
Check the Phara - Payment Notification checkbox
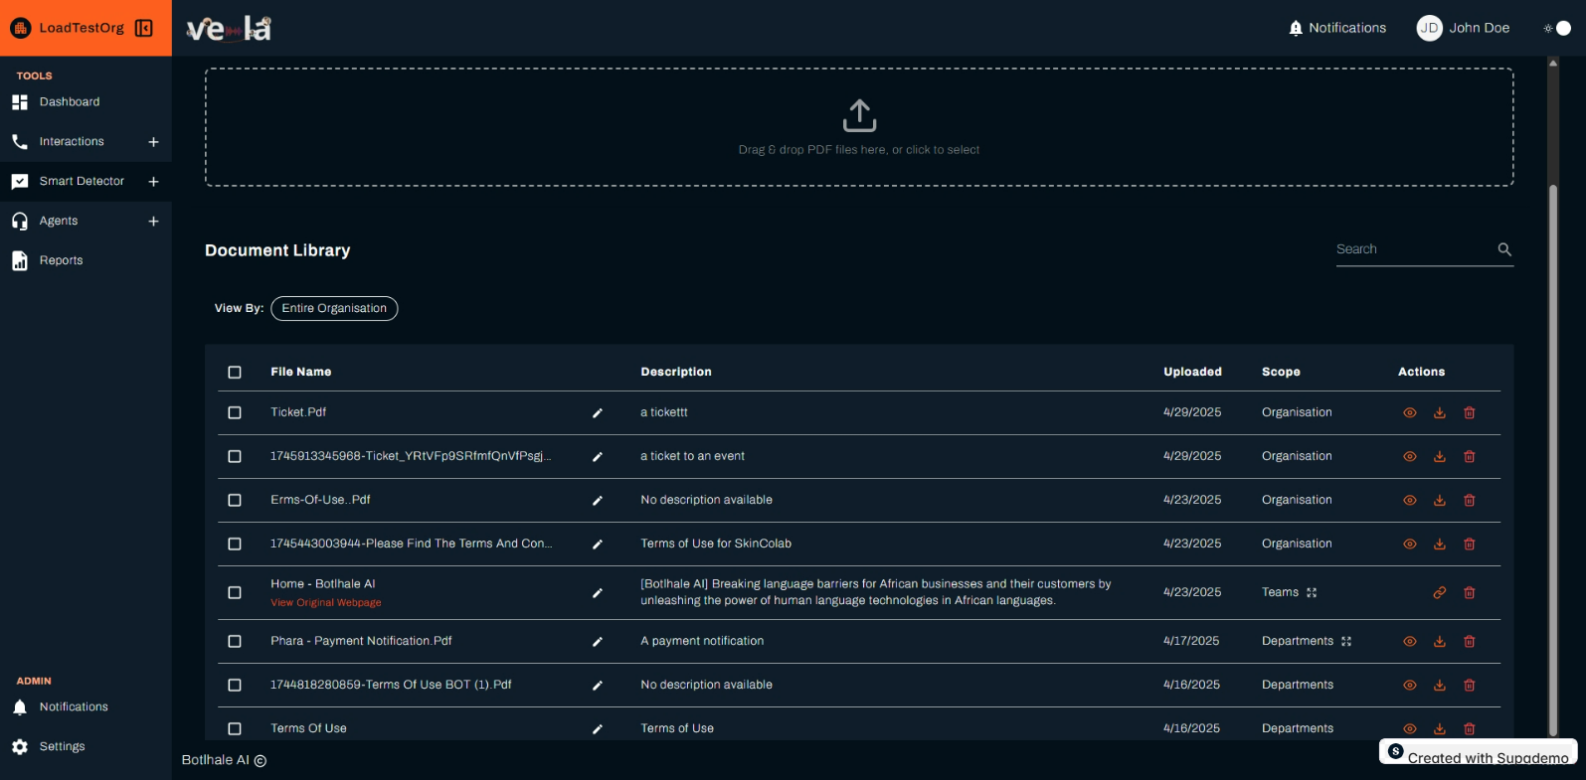click(235, 641)
